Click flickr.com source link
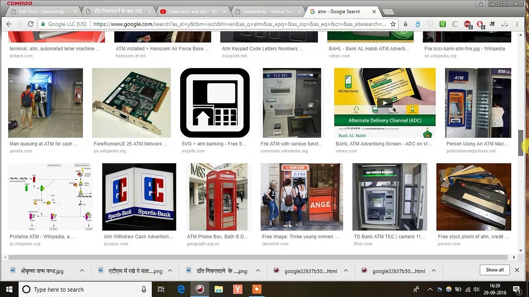 (363, 244)
